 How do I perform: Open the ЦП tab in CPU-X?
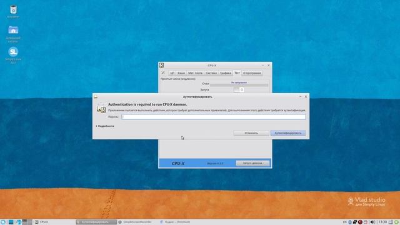point(172,73)
